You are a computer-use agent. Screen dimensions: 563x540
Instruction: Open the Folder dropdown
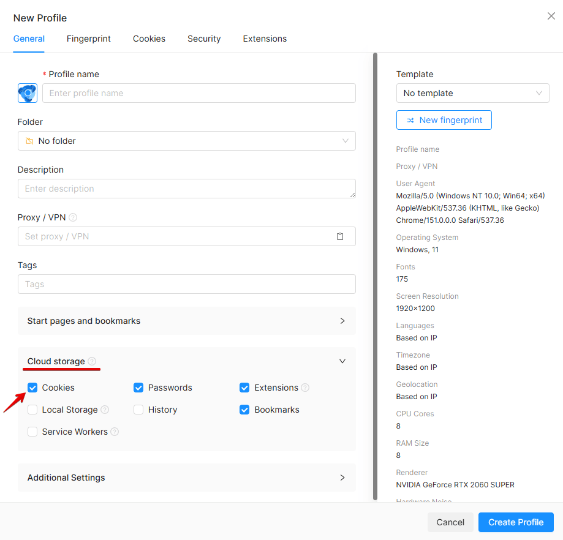coord(187,141)
